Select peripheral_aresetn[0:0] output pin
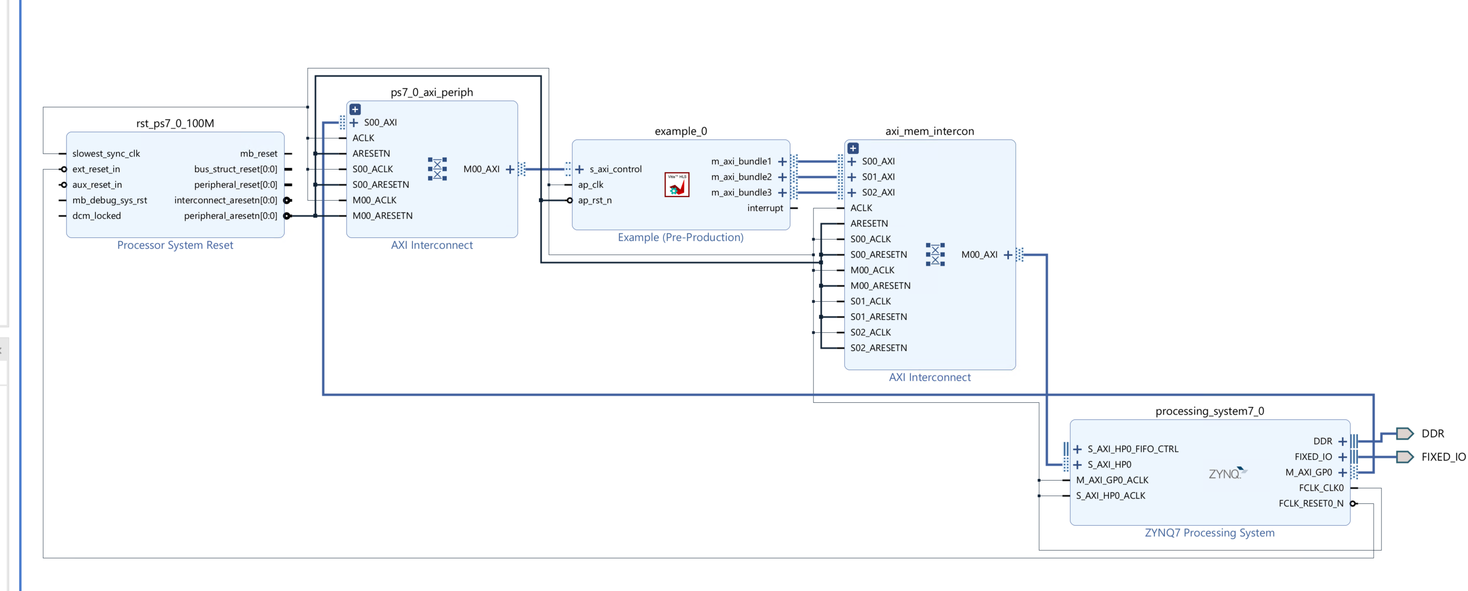 click(x=230, y=216)
